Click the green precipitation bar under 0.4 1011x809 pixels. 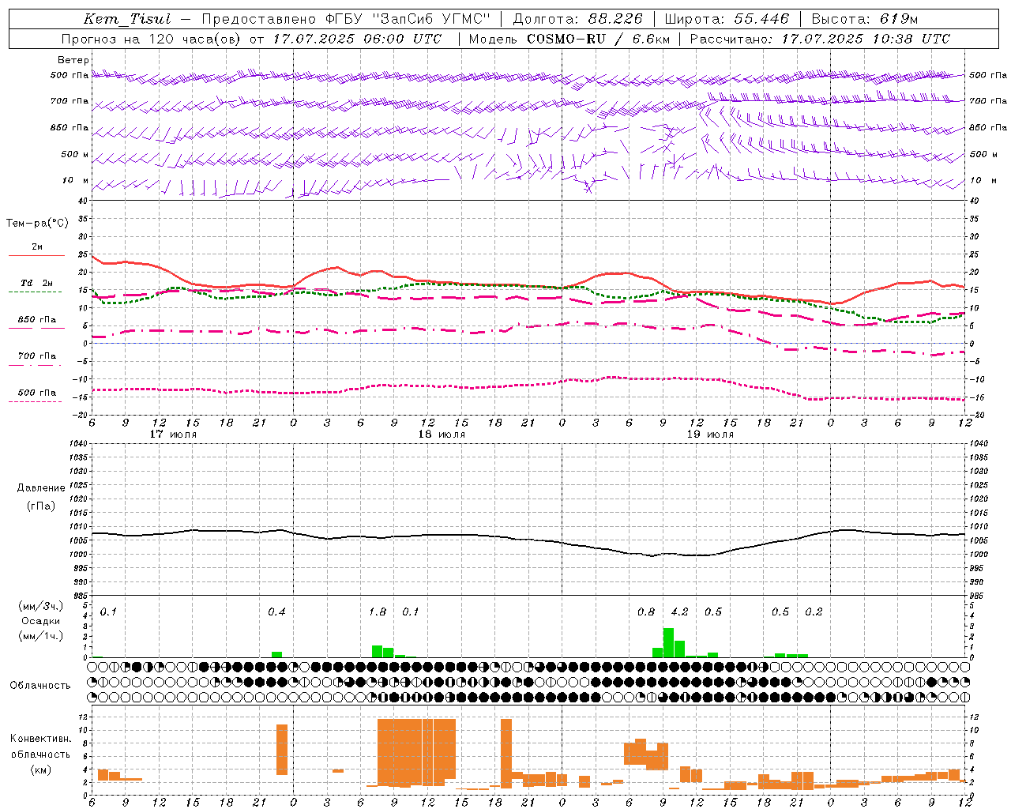[276, 654]
